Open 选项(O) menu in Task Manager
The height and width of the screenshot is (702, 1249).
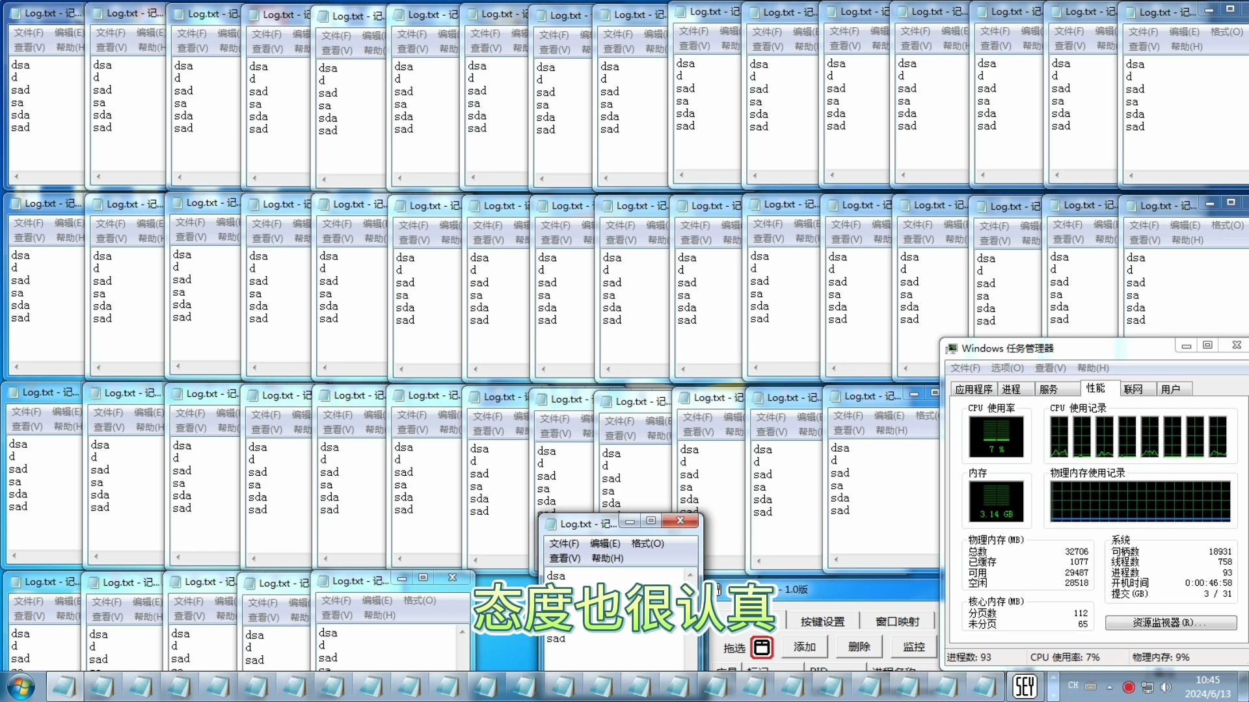click(1007, 368)
